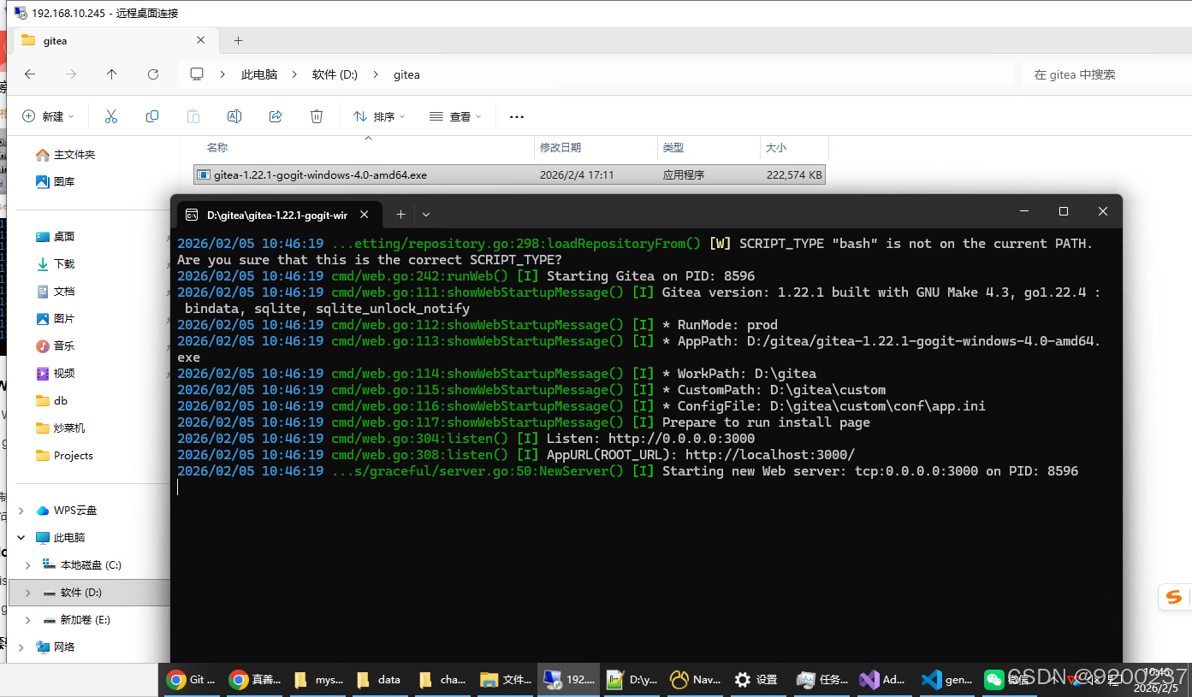Close the D:\gitea terminal tab
Screen dimensions: 1192x697
(x=365, y=214)
